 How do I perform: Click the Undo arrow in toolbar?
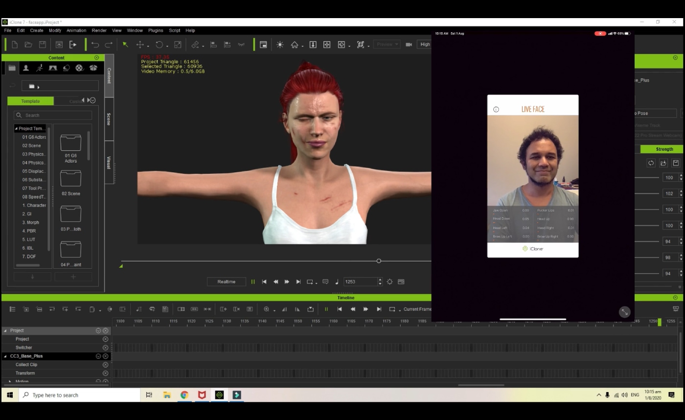[95, 45]
